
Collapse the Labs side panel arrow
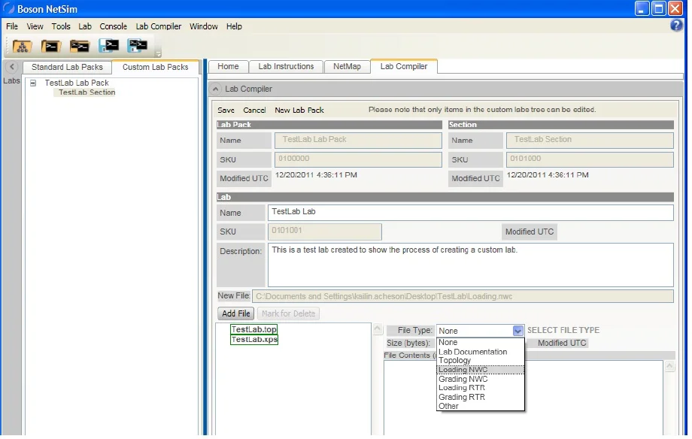(x=12, y=67)
